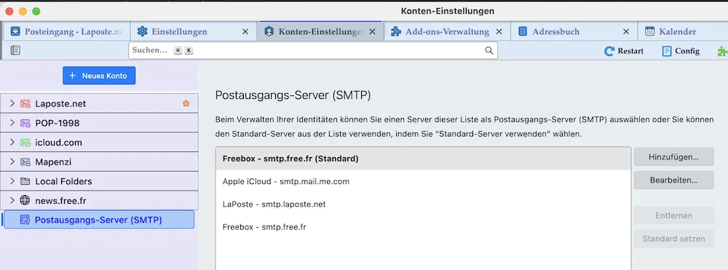Click the star icon beside Laposte.net
This screenshot has height=270, width=728.
tap(186, 103)
